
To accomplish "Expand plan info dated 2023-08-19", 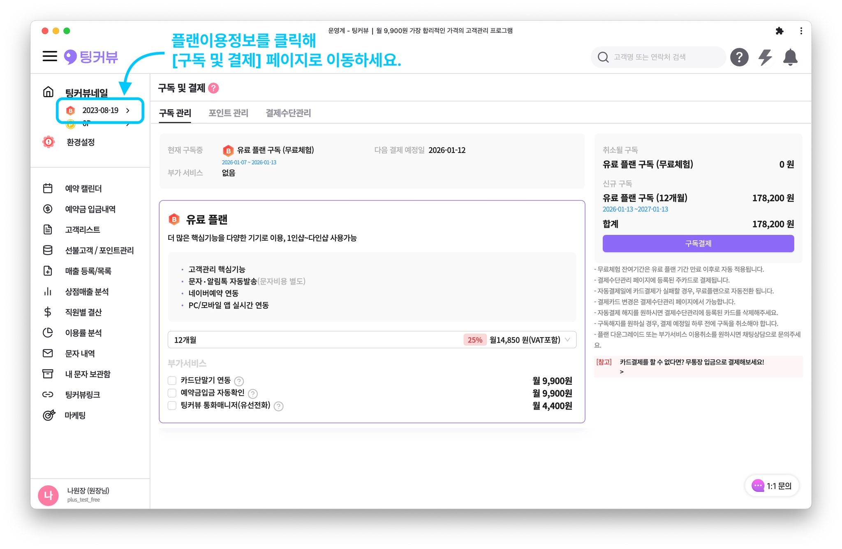I will pos(100,110).
